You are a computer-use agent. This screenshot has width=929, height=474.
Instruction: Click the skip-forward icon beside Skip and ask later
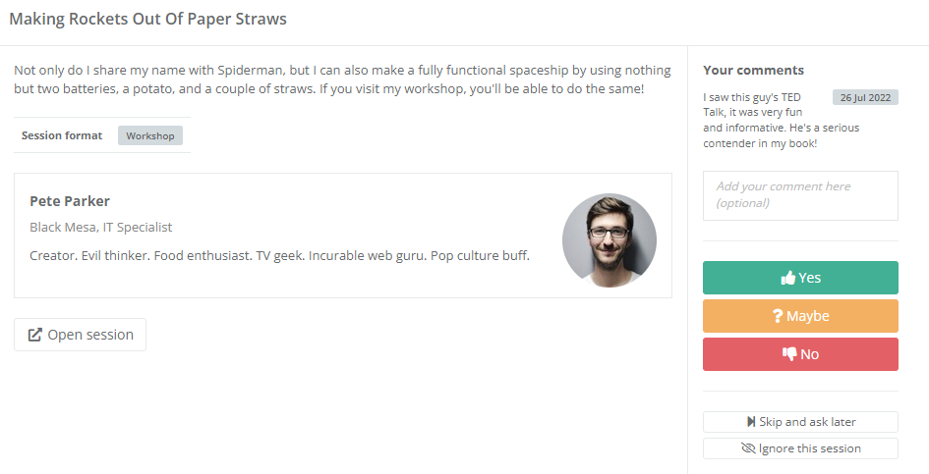[x=751, y=422]
